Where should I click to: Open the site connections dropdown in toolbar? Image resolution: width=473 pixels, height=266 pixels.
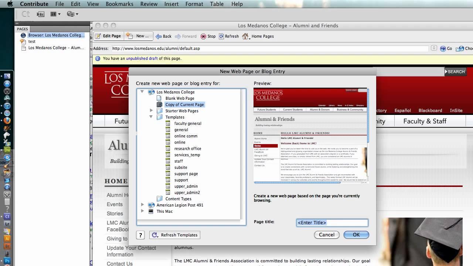coord(72,14)
